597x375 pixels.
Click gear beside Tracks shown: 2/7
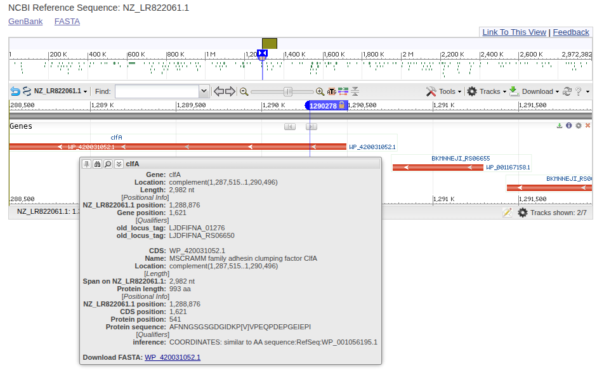(x=523, y=213)
